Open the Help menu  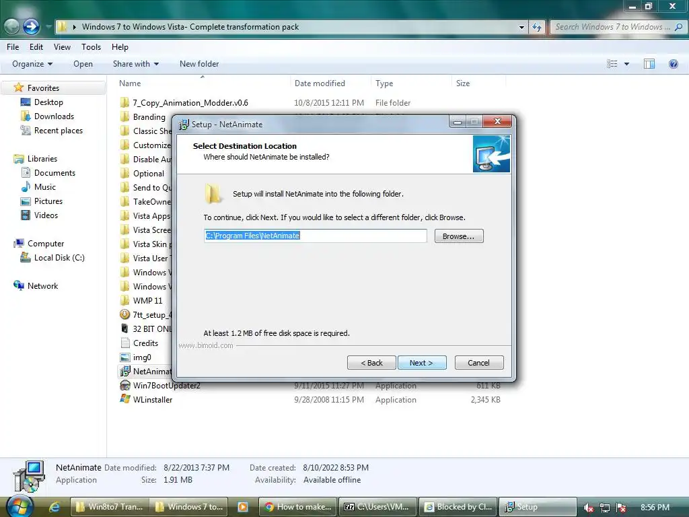pyautogui.click(x=120, y=47)
